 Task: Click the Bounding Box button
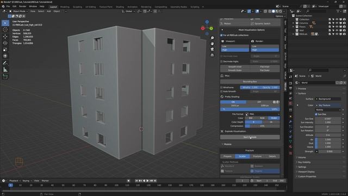[250, 82]
